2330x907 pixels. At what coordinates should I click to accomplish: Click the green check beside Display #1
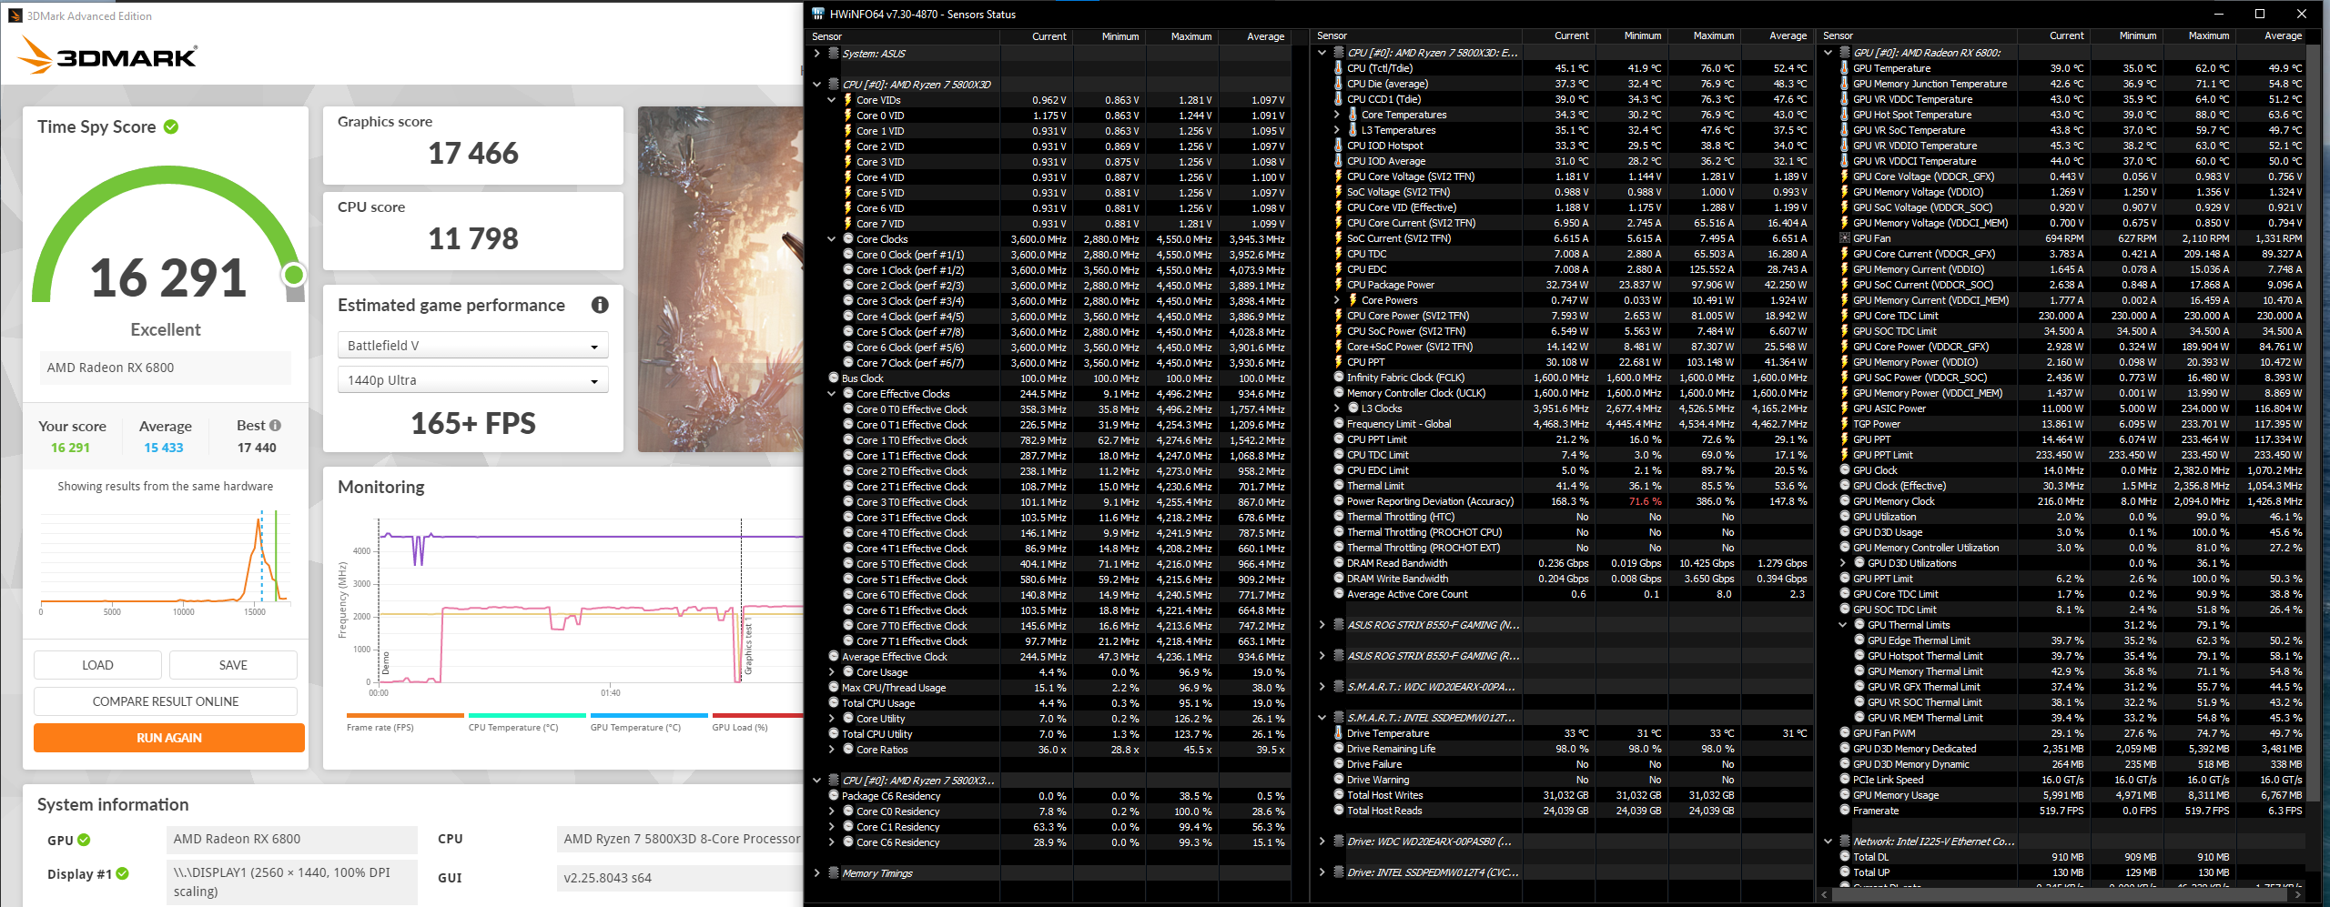pos(123,874)
